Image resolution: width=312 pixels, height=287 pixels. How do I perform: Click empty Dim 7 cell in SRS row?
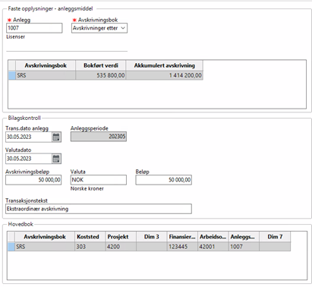pos(275,247)
